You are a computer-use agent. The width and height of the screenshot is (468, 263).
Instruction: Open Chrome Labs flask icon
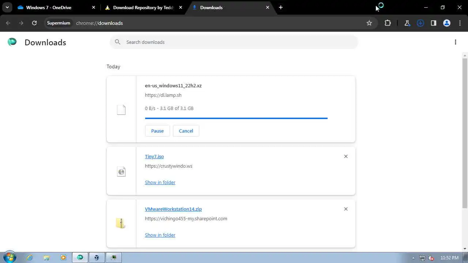click(407, 23)
